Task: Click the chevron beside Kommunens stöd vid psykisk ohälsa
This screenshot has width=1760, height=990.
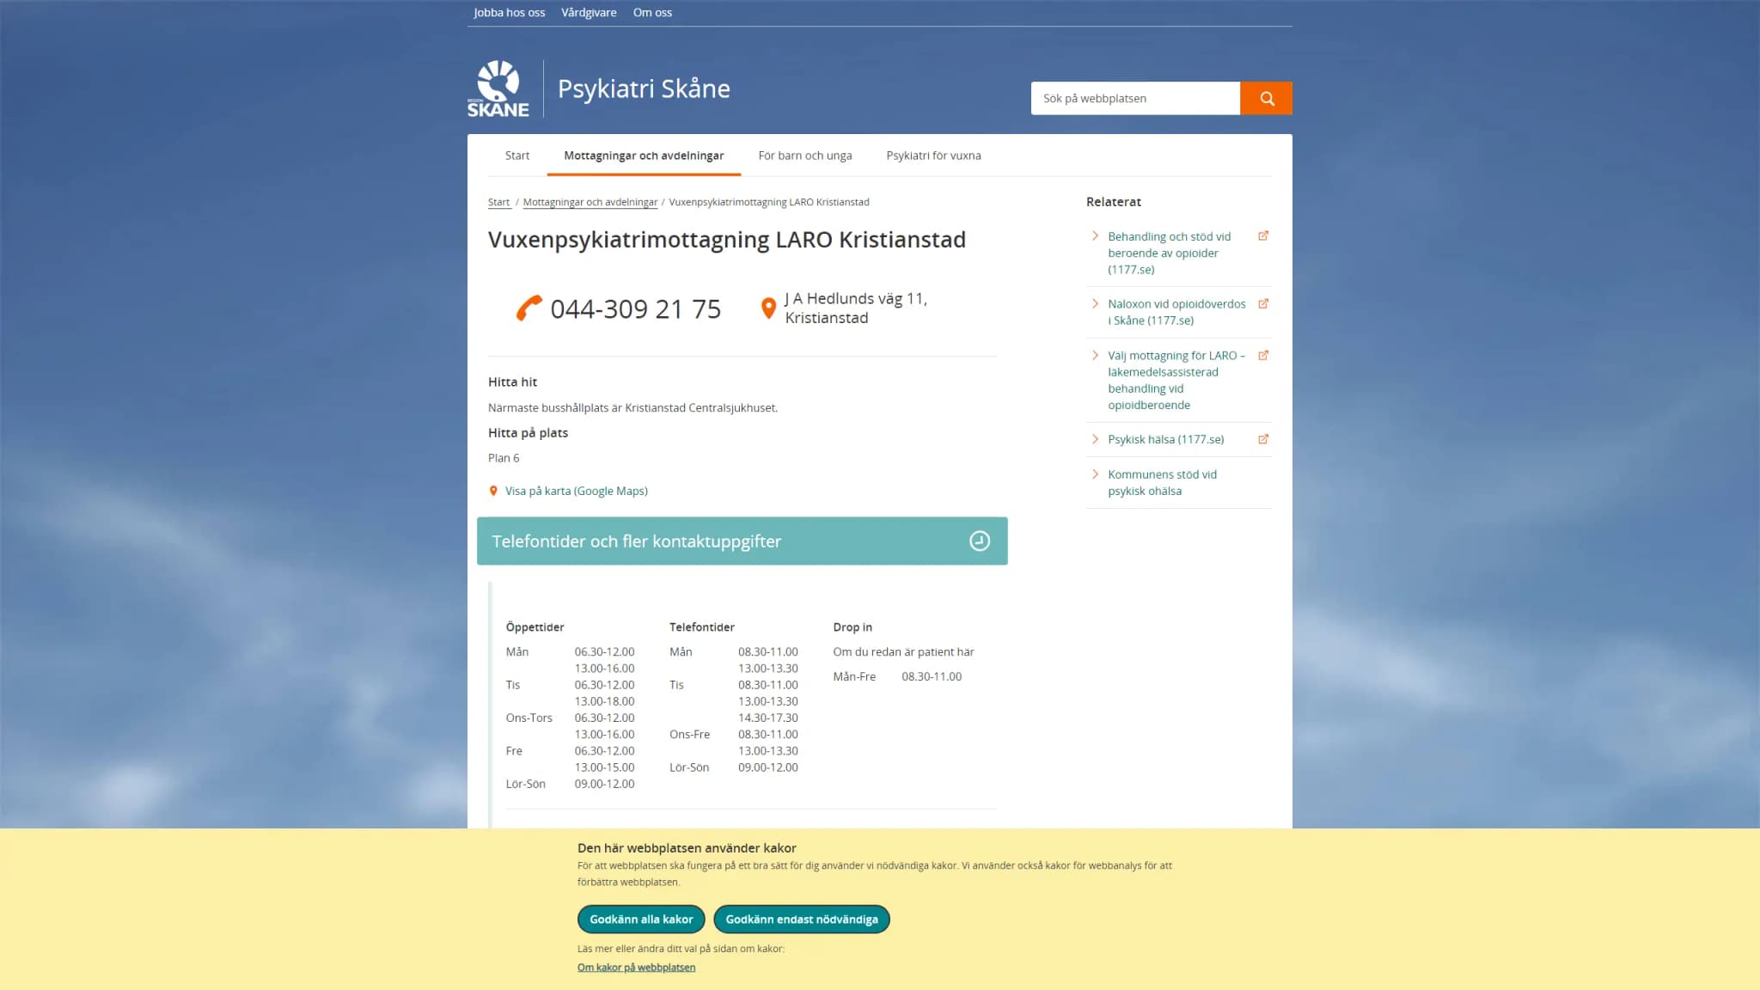Action: (x=1095, y=474)
